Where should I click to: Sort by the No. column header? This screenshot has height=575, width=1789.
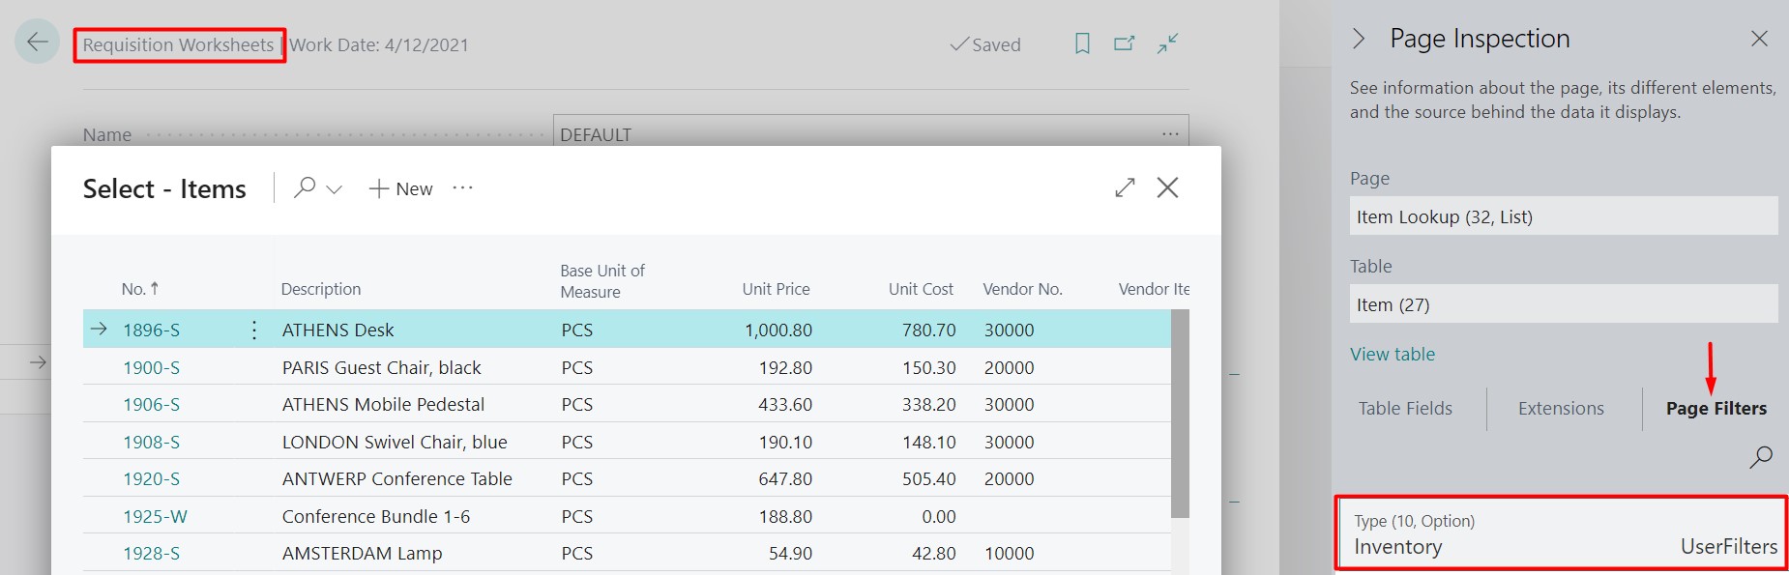point(134,289)
